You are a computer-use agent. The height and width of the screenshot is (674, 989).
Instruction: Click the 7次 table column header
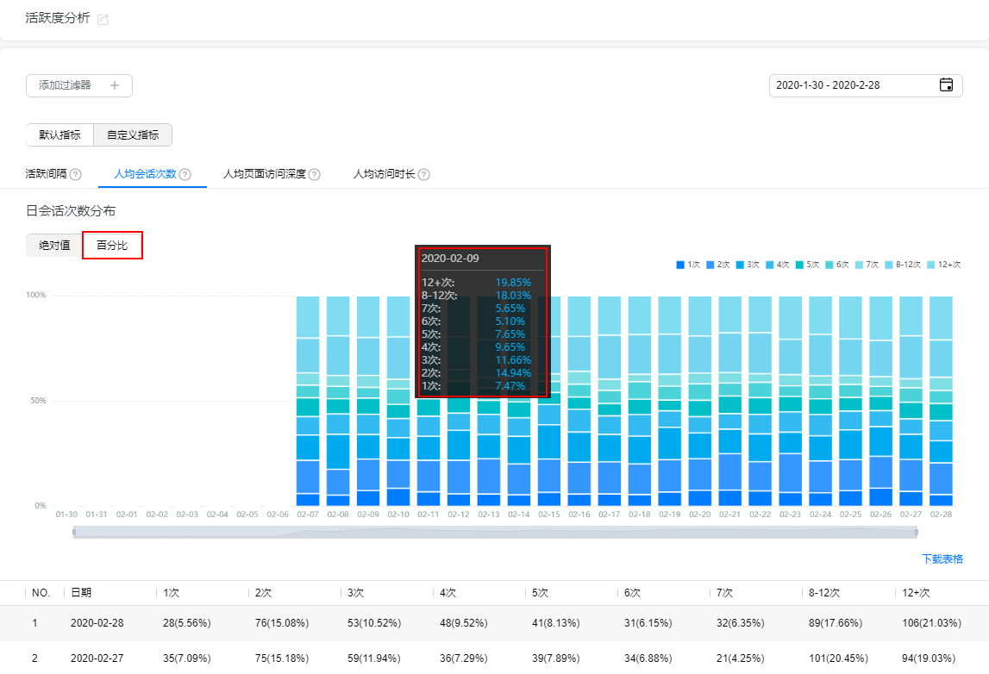pyautogui.click(x=724, y=593)
